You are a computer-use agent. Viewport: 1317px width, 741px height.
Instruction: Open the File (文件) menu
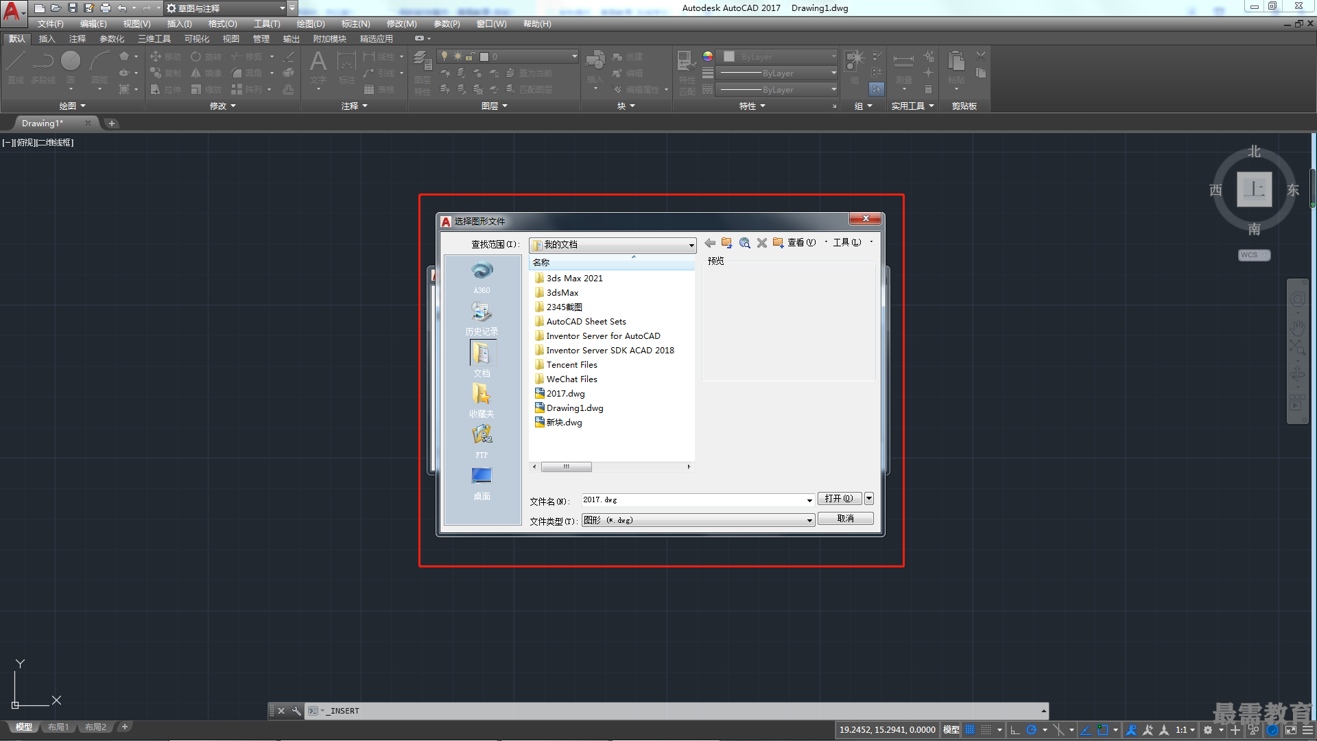pyautogui.click(x=51, y=24)
